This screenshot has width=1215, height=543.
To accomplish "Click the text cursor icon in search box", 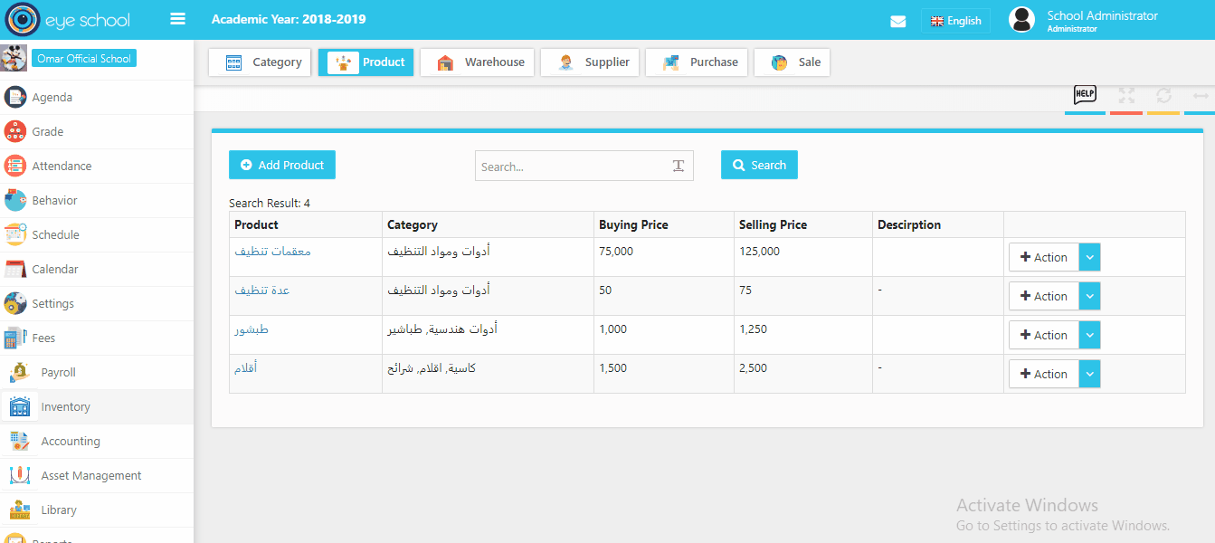I will (x=679, y=166).
